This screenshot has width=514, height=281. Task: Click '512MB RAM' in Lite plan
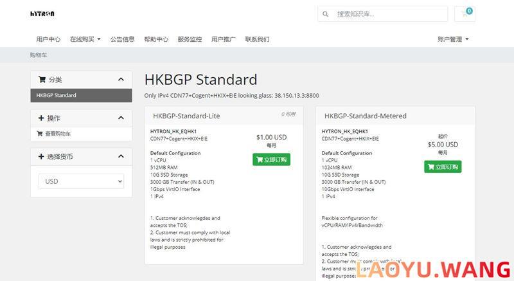(x=164, y=168)
